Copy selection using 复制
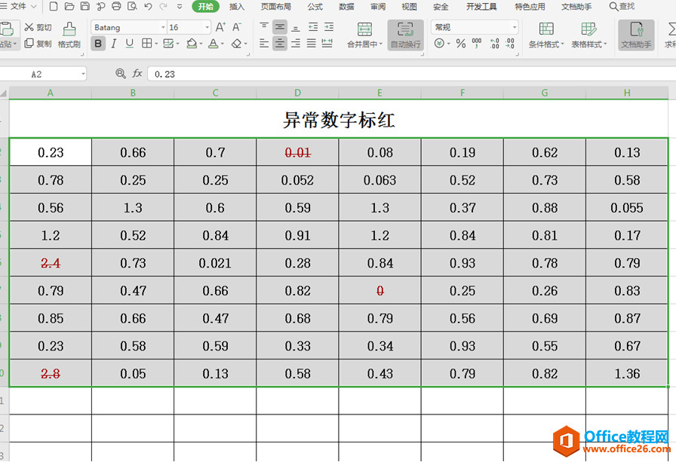 click(x=38, y=44)
